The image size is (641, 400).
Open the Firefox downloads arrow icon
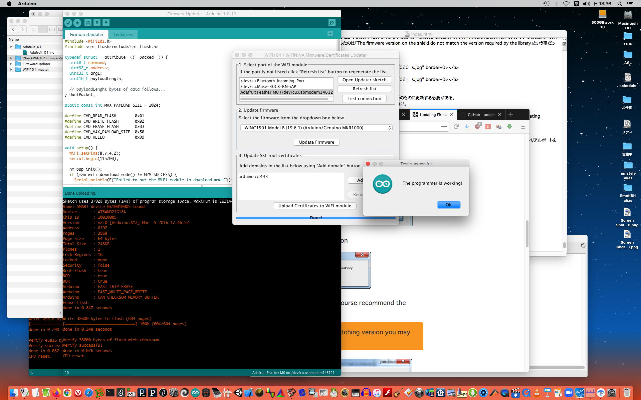[467, 127]
